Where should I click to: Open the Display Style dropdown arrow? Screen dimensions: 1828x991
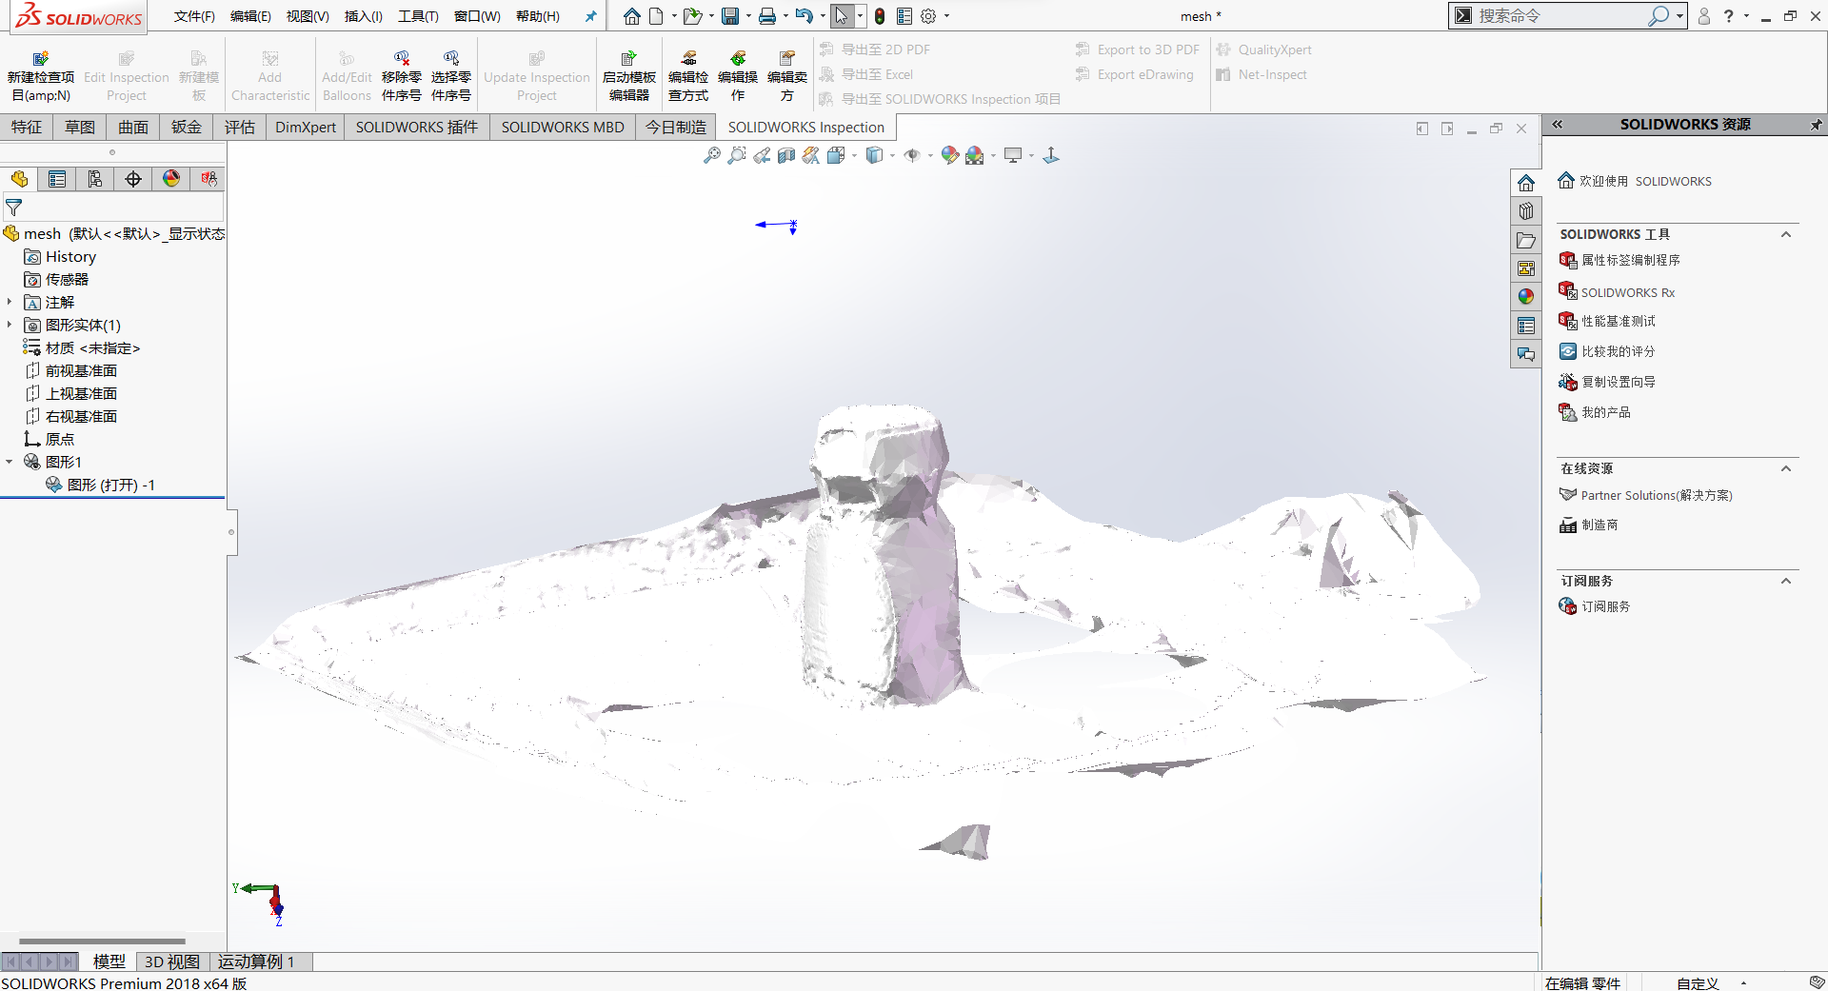click(893, 155)
